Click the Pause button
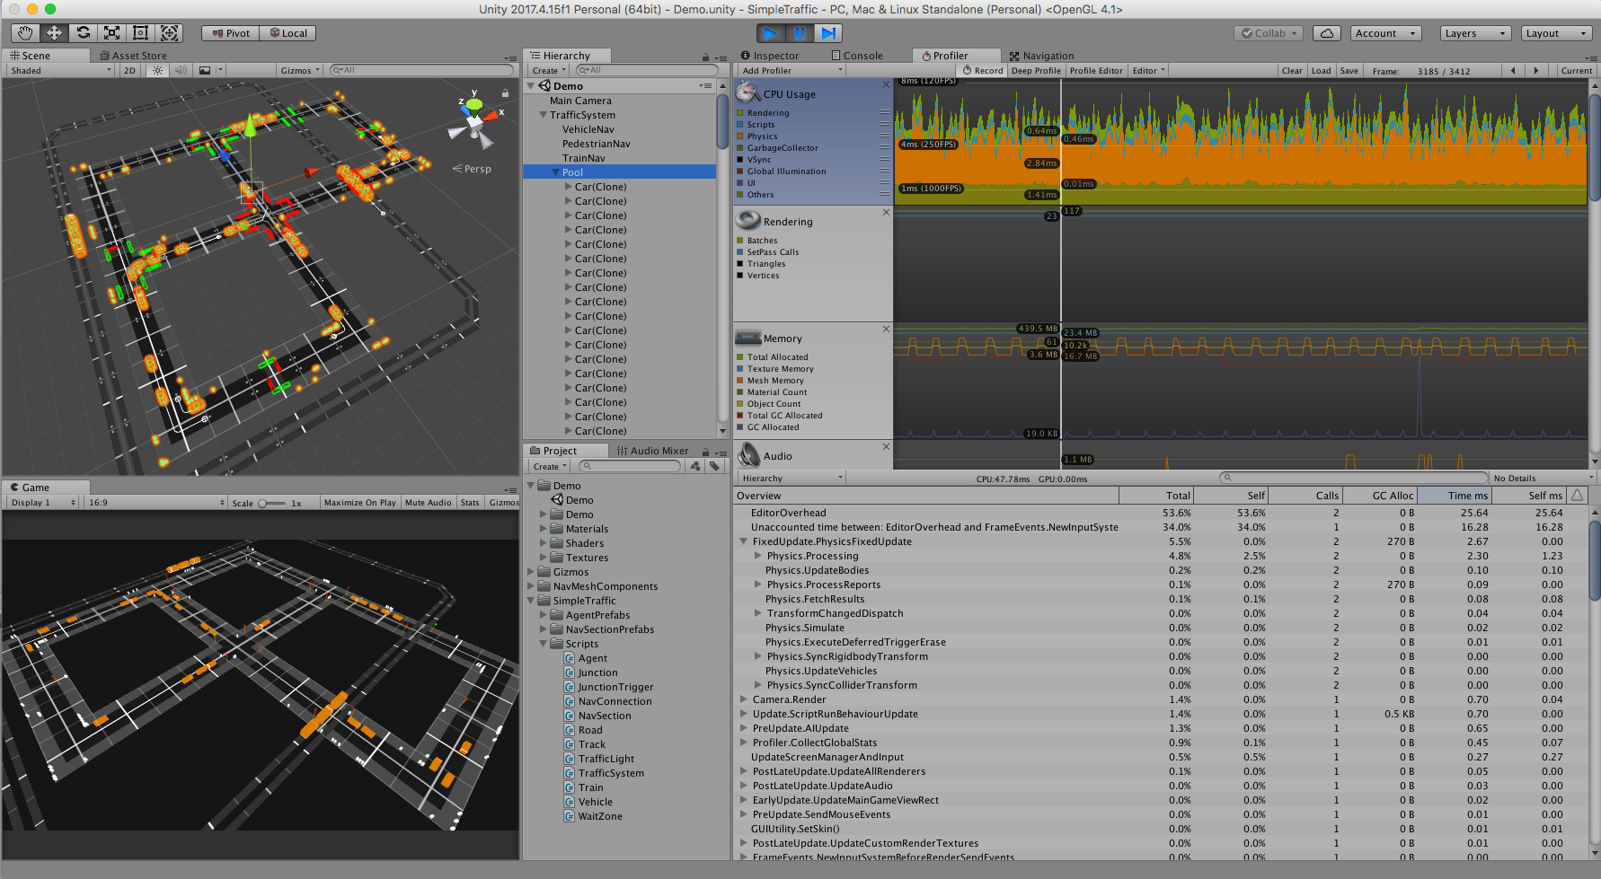This screenshot has height=879, width=1601. point(800,33)
